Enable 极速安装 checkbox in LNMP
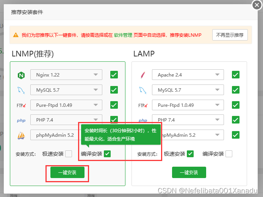Screen dimensions: 263x197 (x=69, y=154)
